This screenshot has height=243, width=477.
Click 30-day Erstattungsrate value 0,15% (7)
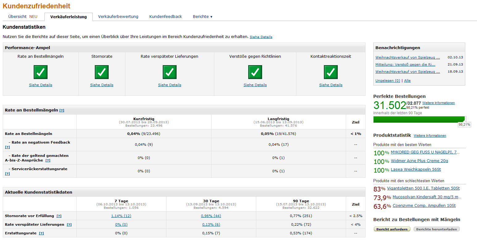(211, 233)
